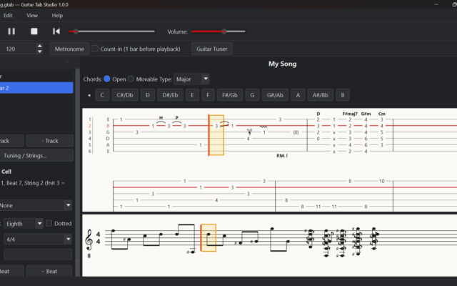Insert the E chord

pyautogui.click(x=192, y=95)
